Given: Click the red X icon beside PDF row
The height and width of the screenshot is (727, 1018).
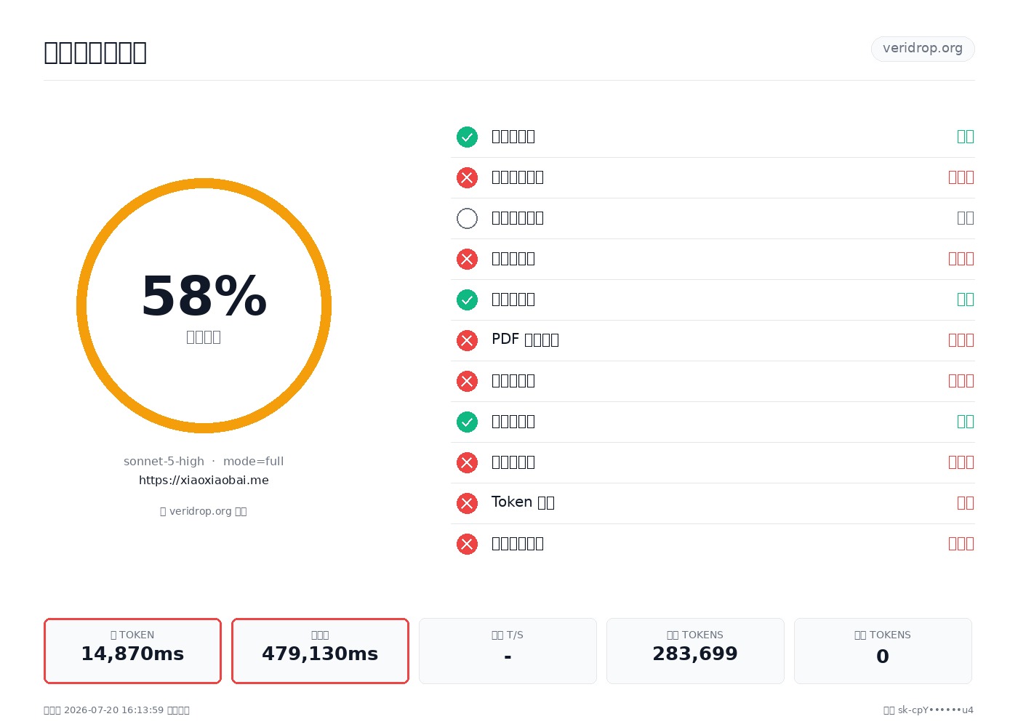Looking at the screenshot, I should point(467,340).
